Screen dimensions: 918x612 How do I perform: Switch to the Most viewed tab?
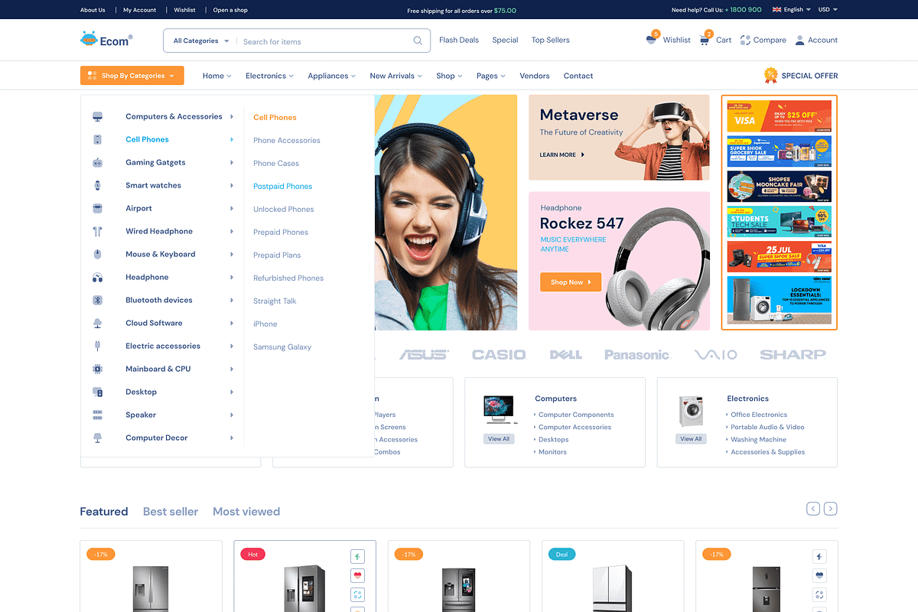coord(246,511)
